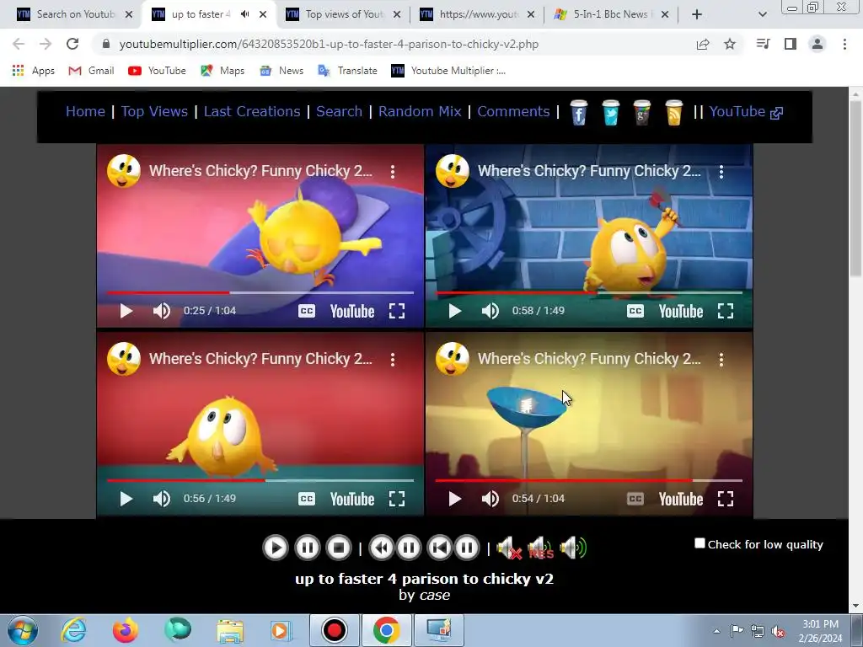This screenshot has width=863, height=647.
Task: Play the video showing 0:56 / 1:49
Action: point(126,499)
